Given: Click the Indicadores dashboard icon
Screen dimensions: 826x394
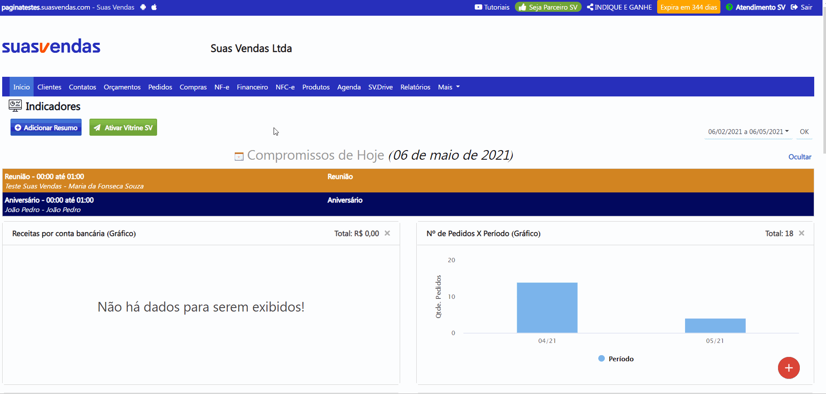Looking at the screenshot, I should pos(15,106).
